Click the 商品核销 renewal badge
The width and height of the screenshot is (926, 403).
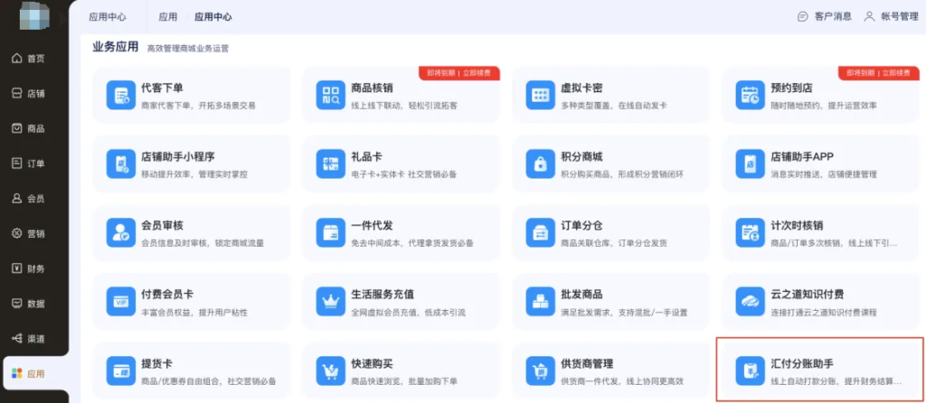pos(459,73)
